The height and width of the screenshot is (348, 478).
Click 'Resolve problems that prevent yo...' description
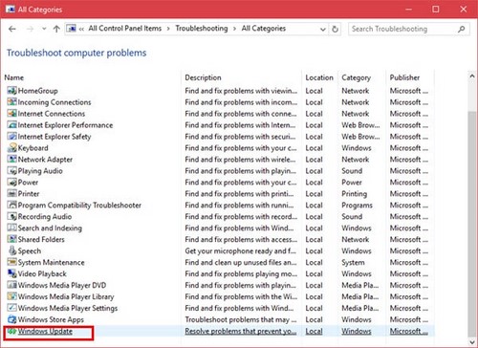241,331
